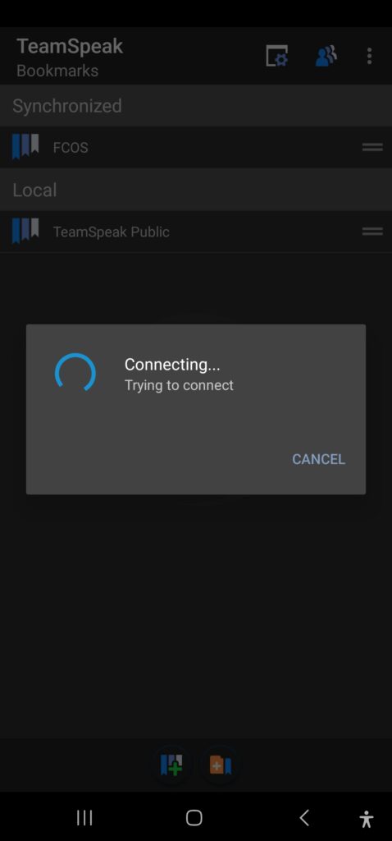The image size is (392, 841).
Task: Tap the TeamSpeak Public reorder handle
Action: pyautogui.click(x=372, y=232)
